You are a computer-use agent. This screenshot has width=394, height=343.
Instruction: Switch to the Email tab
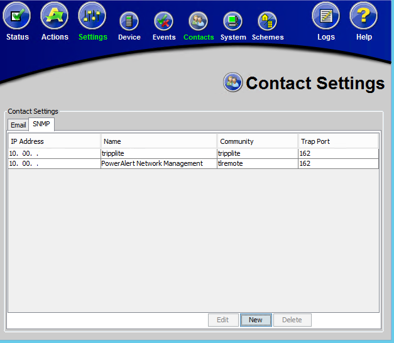pyautogui.click(x=18, y=125)
